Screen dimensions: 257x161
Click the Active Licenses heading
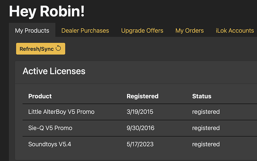(x=54, y=71)
